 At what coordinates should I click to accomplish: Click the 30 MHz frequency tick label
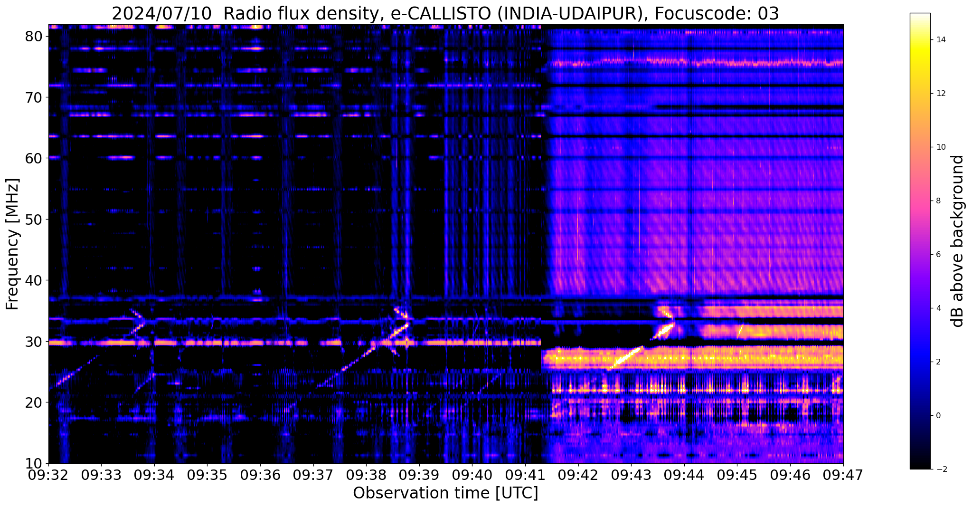34,342
